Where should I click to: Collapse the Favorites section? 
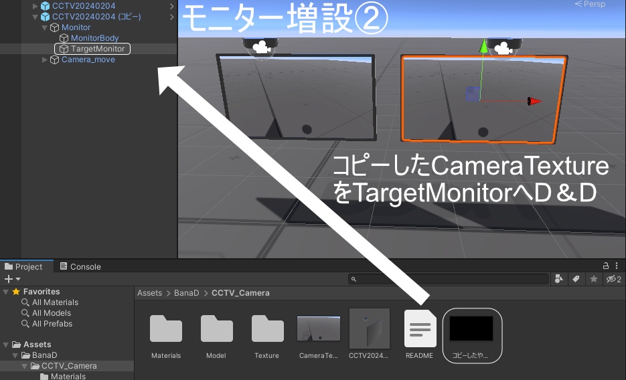[5, 292]
